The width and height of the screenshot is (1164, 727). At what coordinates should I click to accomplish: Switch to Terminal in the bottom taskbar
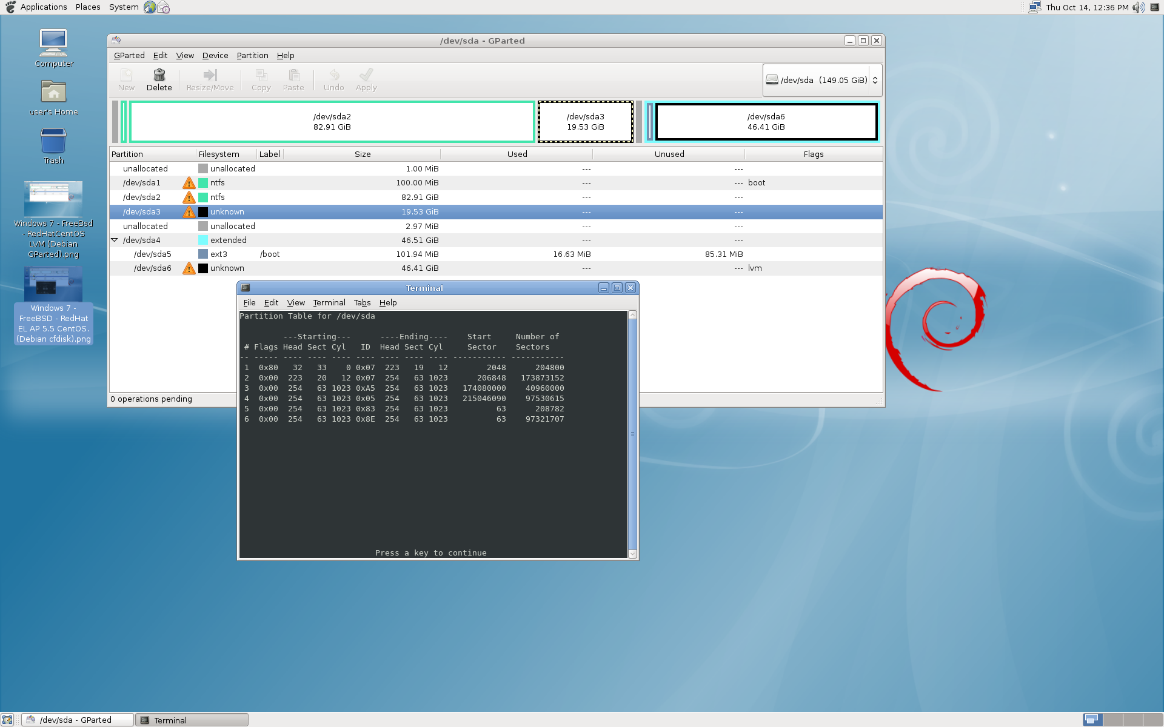192,720
